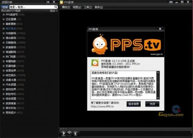Select the 体育世界 channel row

(x=29, y=71)
